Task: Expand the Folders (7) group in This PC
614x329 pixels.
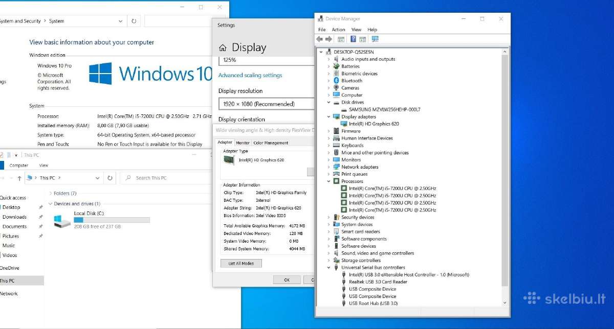Action: pyautogui.click(x=50, y=194)
